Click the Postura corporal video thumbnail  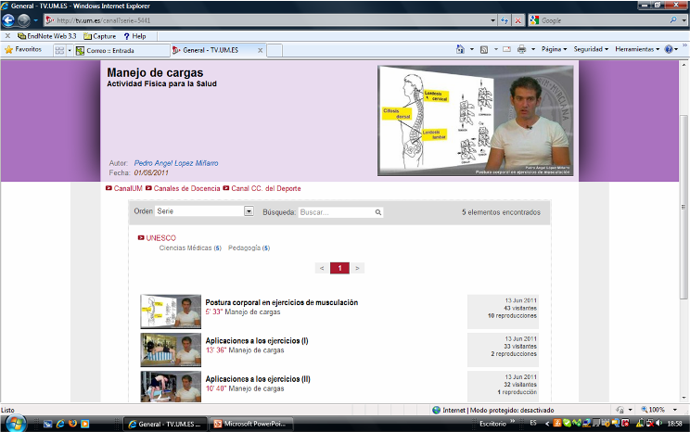(x=171, y=311)
